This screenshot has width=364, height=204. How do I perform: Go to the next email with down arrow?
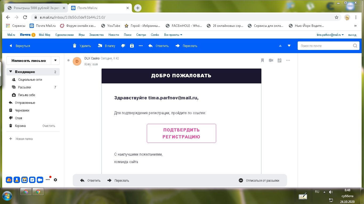[x=289, y=46]
